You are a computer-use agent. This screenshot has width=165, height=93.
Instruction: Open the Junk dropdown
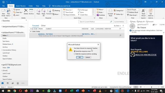point(16,15)
